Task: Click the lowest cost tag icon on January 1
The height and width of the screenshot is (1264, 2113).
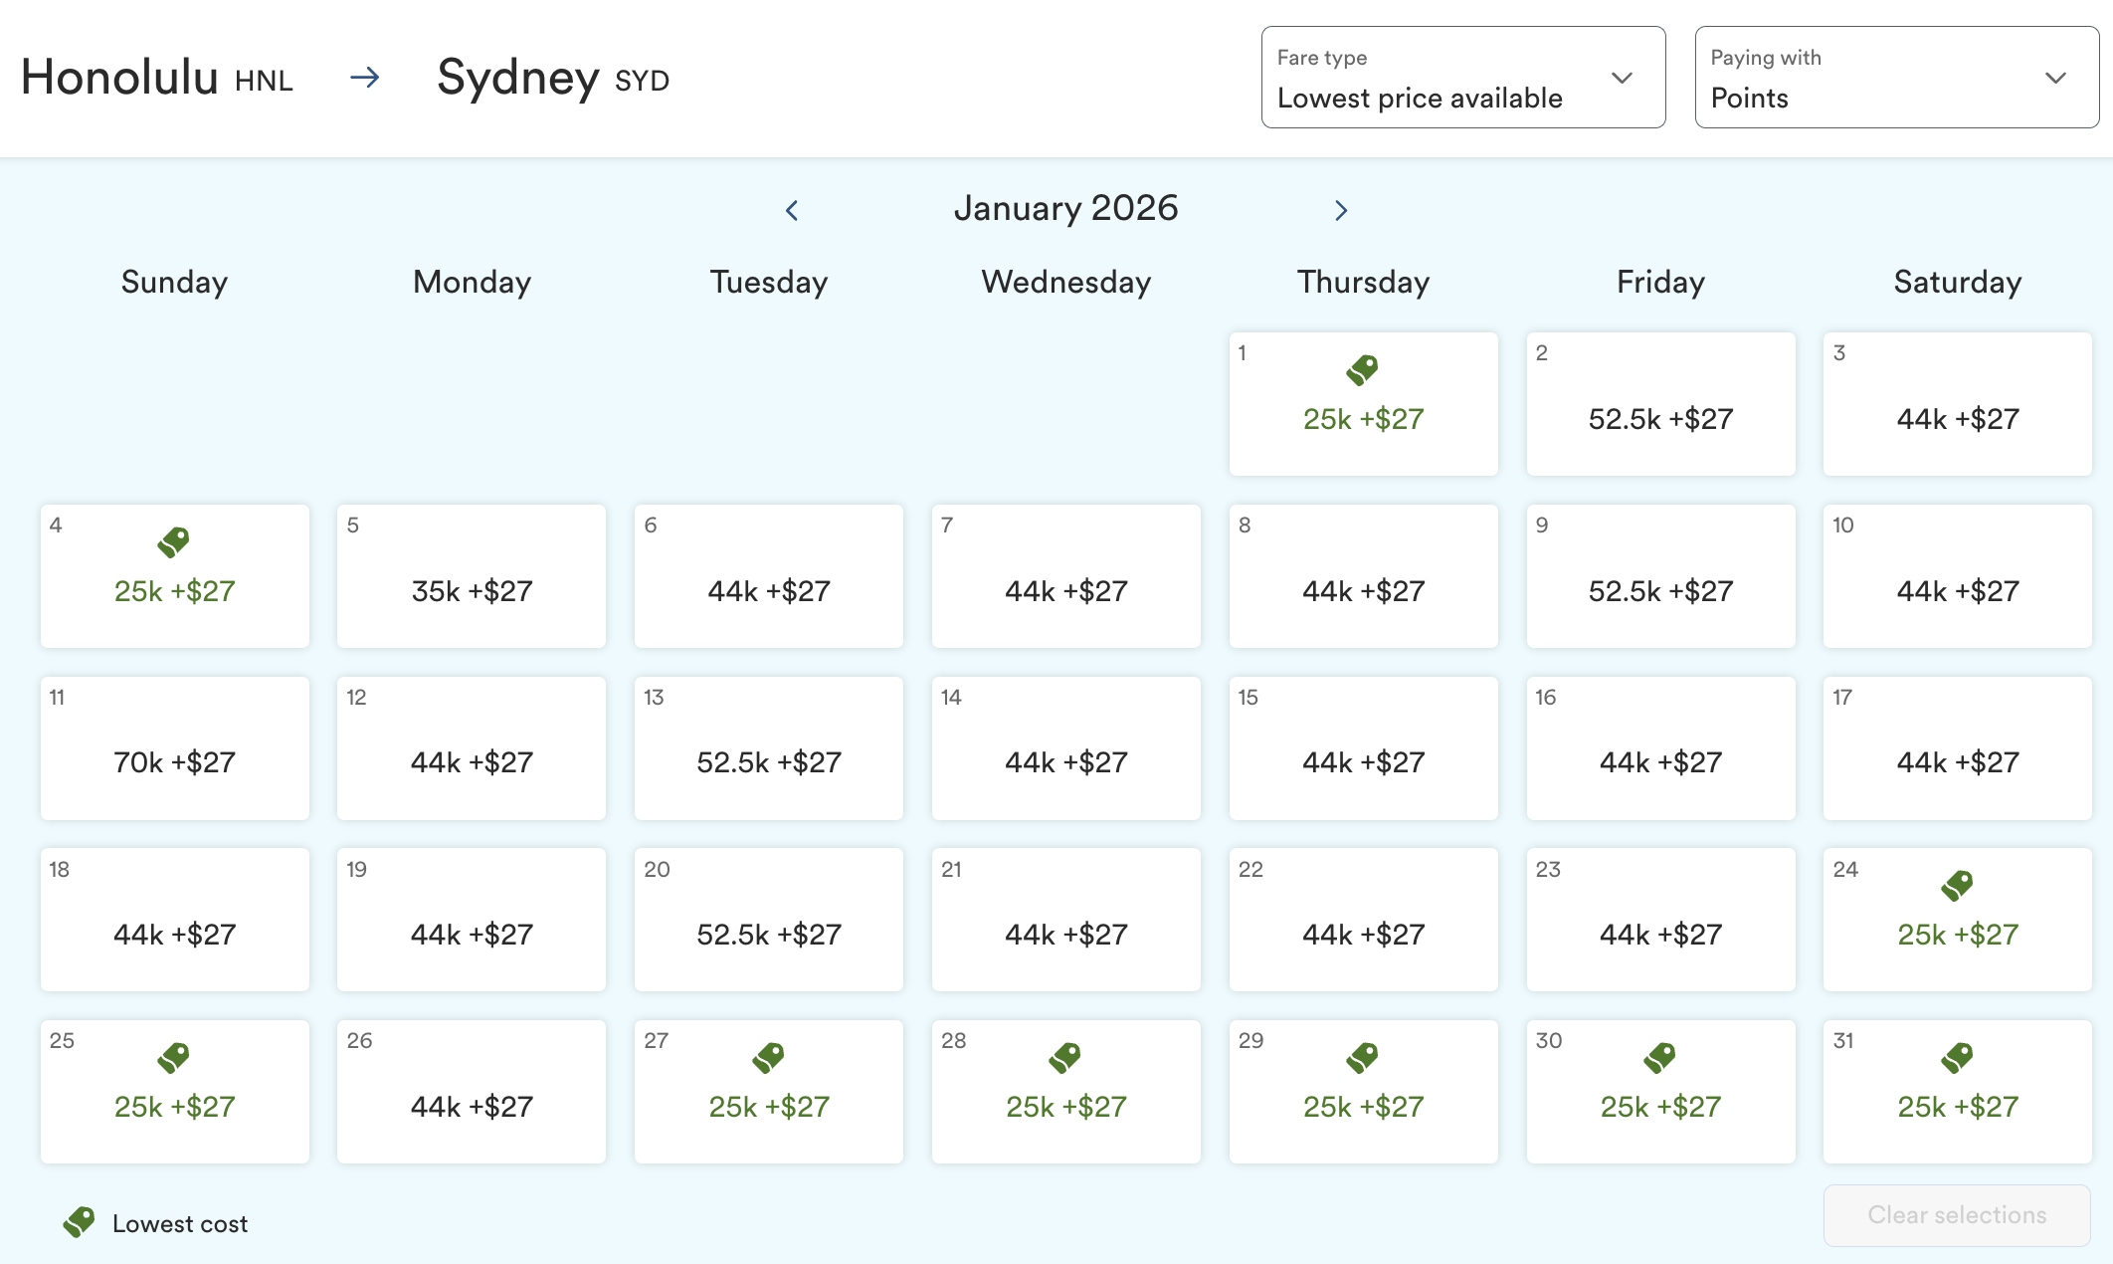Action: [1363, 368]
